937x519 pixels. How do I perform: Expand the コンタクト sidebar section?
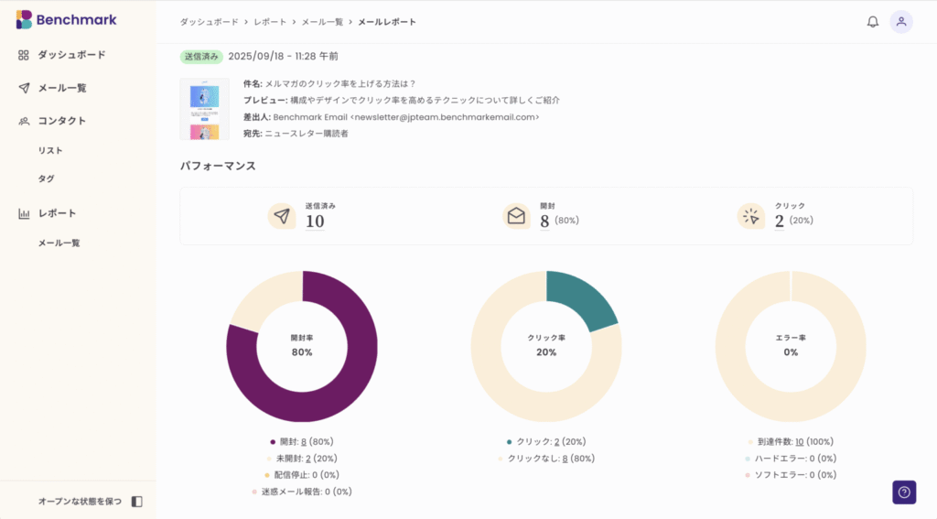[62, 121]
